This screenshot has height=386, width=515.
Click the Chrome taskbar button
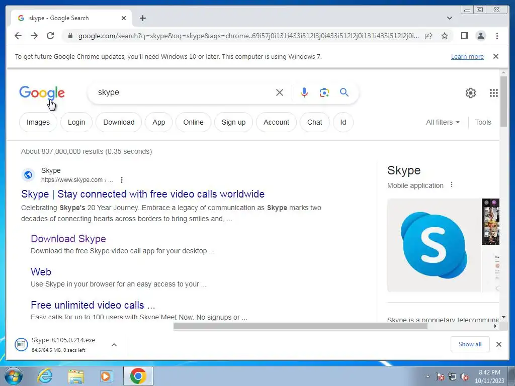[x=138, y=376]
